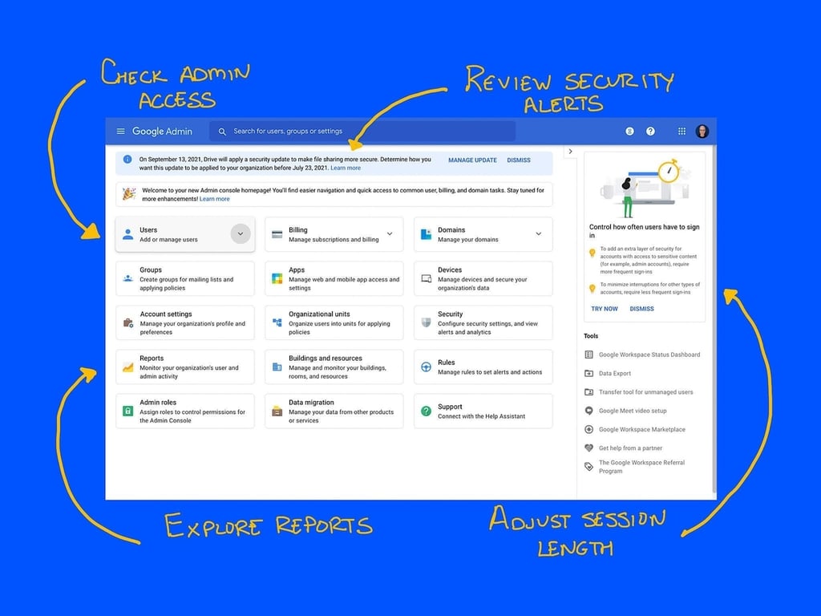Open Google Workspace Status Dashboard link
The width and height of the screenshot is (821, 616).
649,355
